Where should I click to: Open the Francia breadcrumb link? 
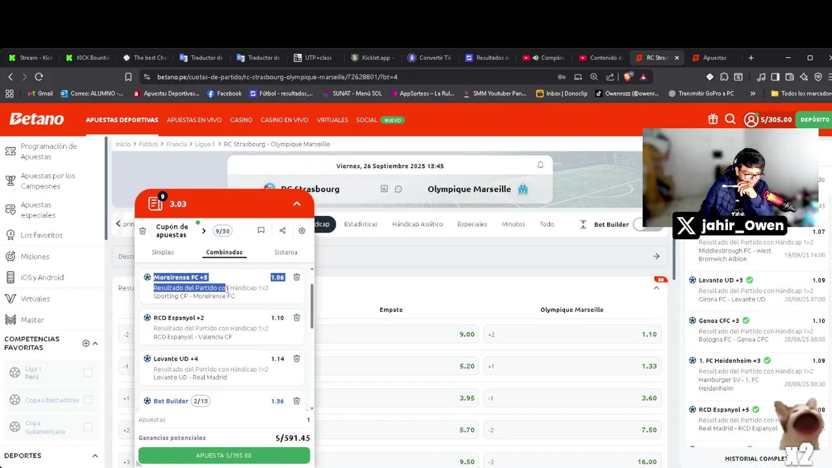(176, 144)
